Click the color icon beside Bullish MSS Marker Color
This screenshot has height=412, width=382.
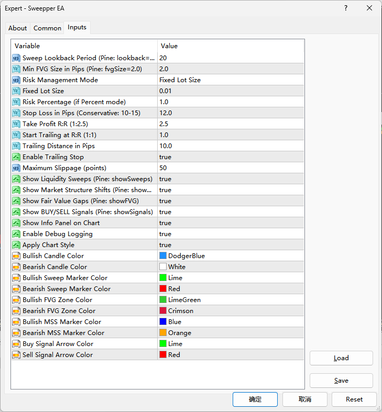pos(16,322)
